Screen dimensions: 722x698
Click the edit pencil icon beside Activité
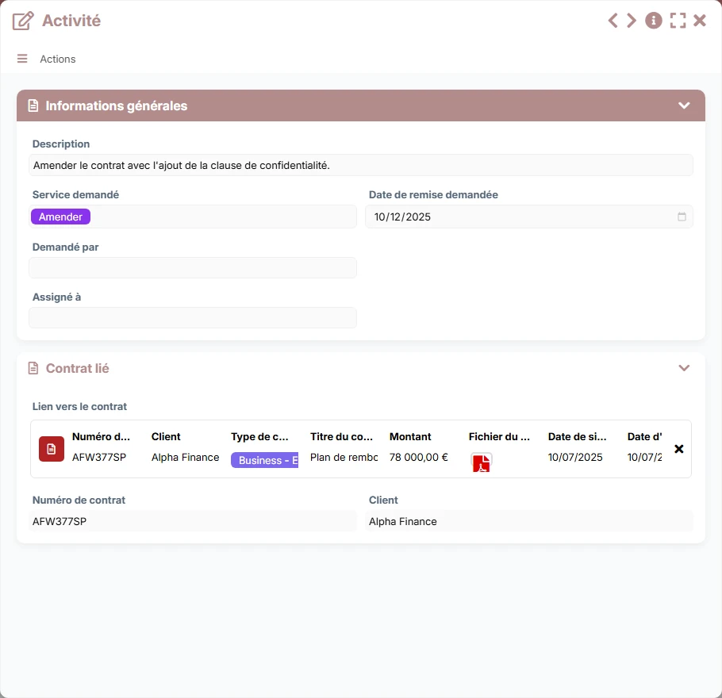click(23, 21)
